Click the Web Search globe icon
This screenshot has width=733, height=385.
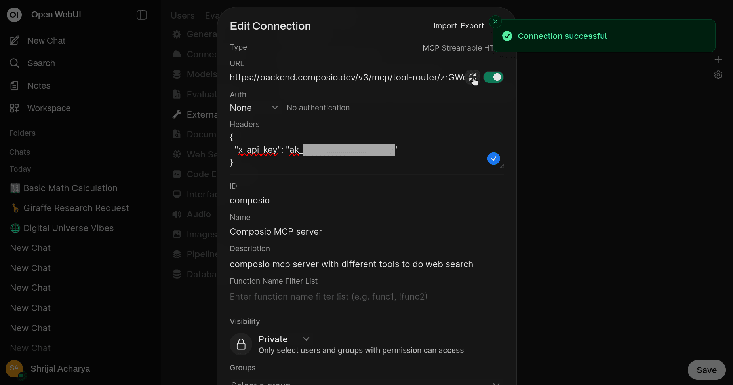point(177,155)
